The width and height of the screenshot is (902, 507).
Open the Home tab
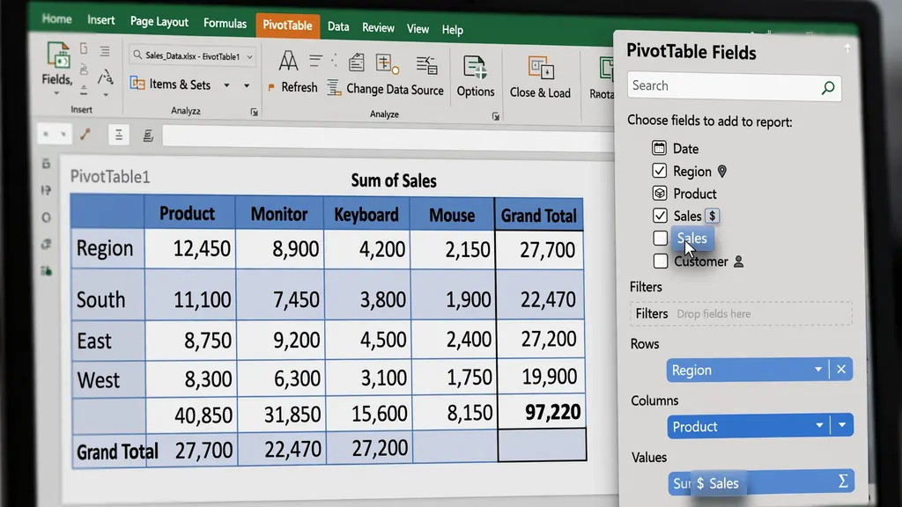tap(57, 19)
